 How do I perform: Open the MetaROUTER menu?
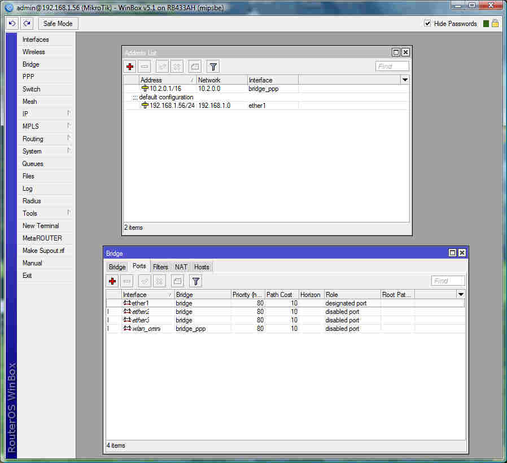pos(45,238)
